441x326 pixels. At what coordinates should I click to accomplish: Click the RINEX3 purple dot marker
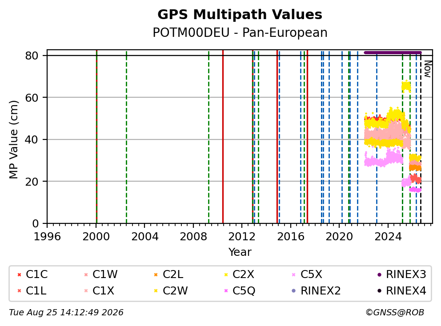379,274
